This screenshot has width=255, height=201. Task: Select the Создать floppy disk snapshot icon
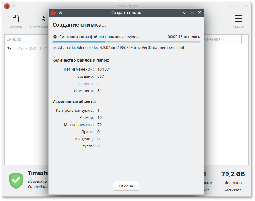15,19
